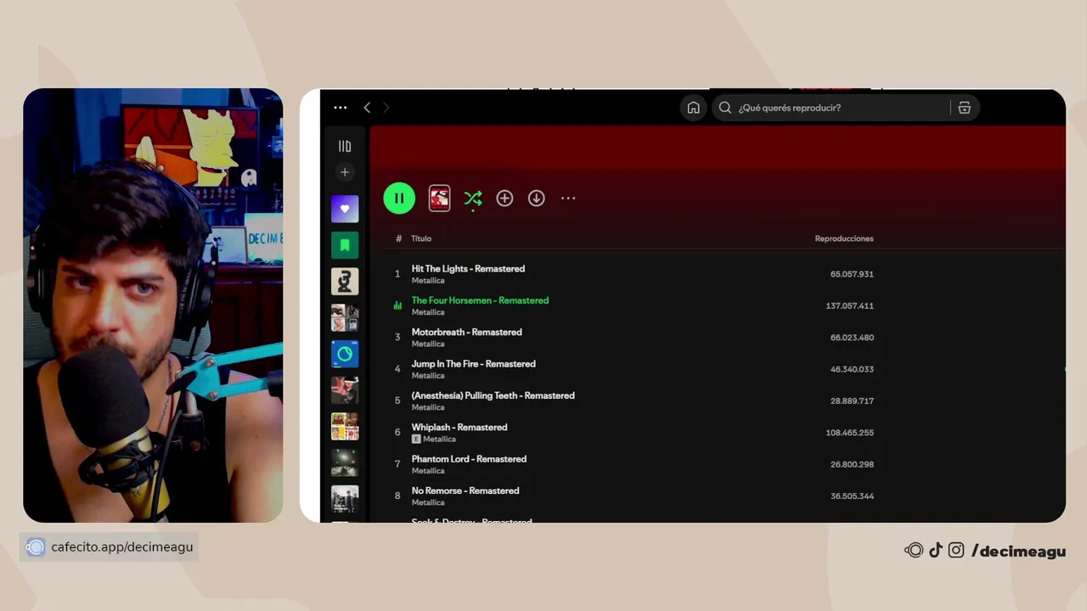Image resolution: width=1087 pixels, height=611 pixels.
Task: Collapse or expand Your Library sidebar
Action: pos(345,146)
